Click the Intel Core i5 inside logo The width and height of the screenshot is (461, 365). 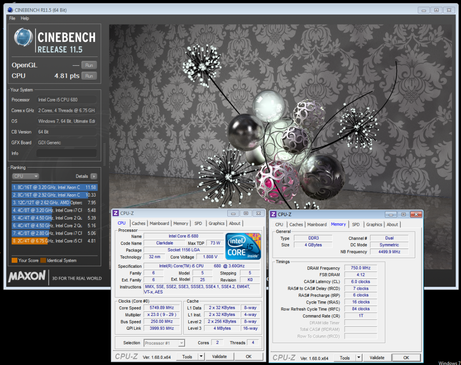tap(243, 246)
